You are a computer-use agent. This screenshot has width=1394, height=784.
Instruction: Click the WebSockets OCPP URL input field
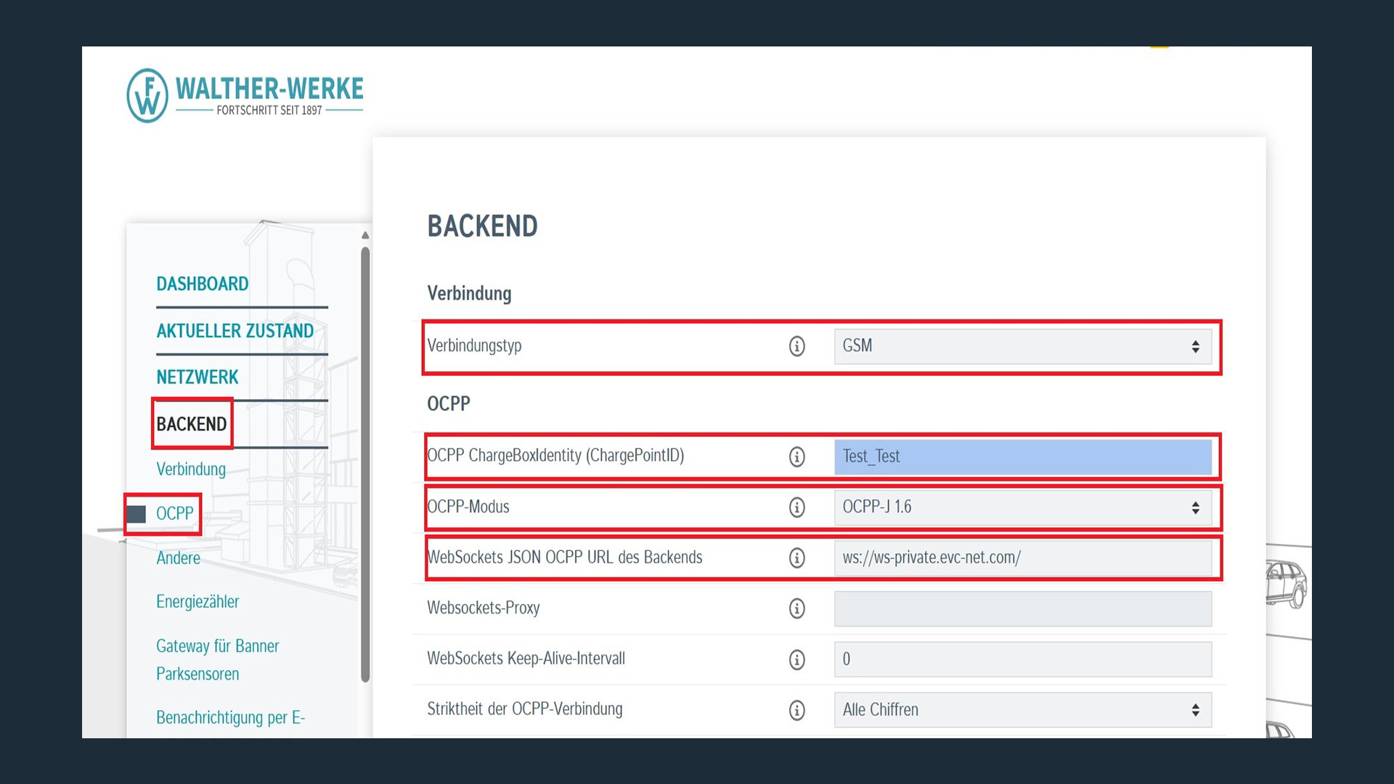[x=1022, y=558]
